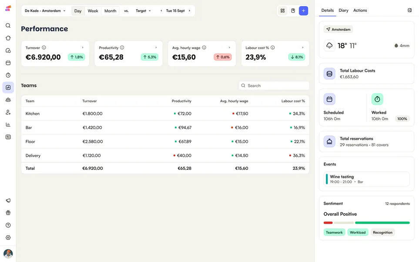Image resolution: width=419 pixels, height=262 pixels.
Task: Expand the Turnover card chevron
Action: click(83, 47)
